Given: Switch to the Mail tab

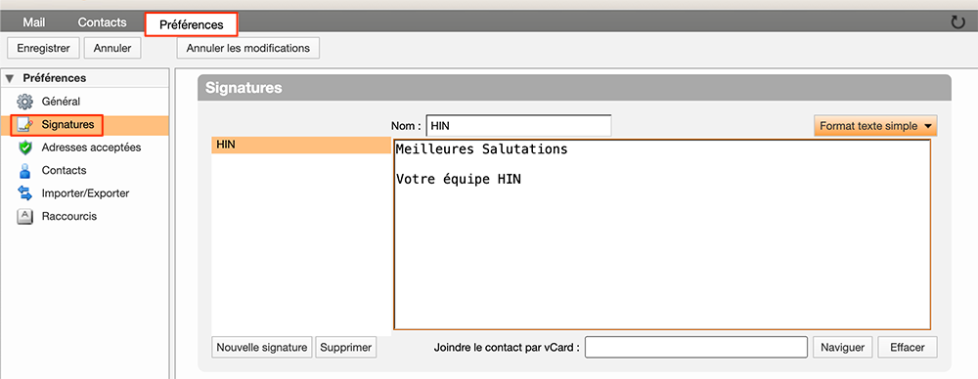Looking at the screenshot, I should (33, 22).
